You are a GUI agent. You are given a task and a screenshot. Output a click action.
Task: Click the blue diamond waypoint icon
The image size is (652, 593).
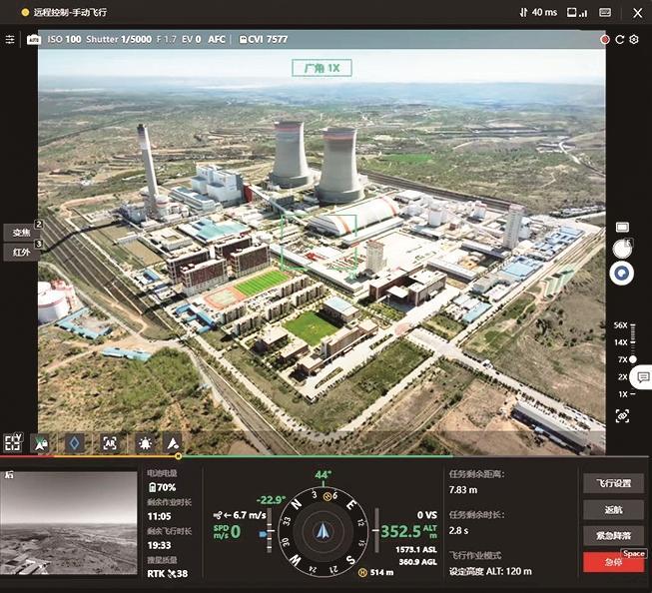click(x=75, y=442)
